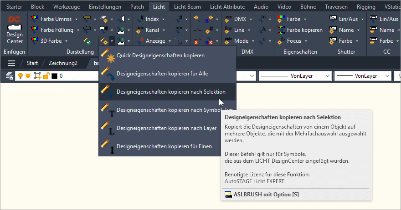Open the Start document tab

[x=32, y=63]
